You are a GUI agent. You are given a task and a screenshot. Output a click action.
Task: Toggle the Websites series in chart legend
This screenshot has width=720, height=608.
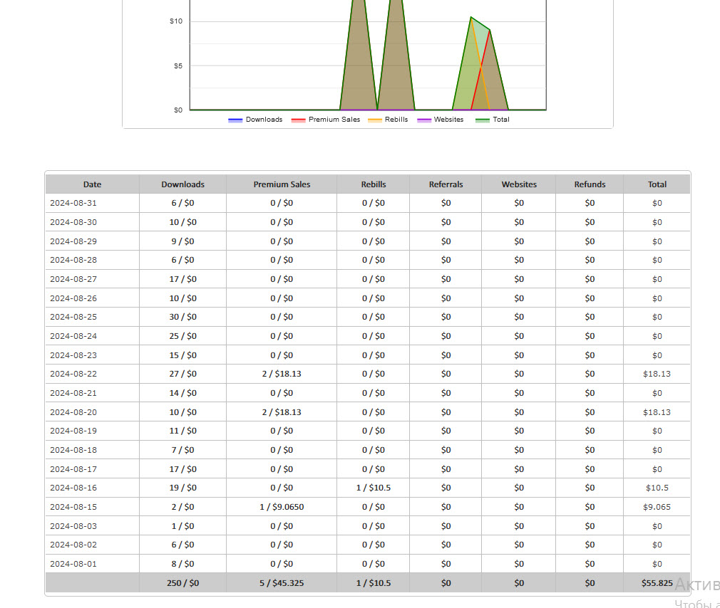(x=441, y=120)
